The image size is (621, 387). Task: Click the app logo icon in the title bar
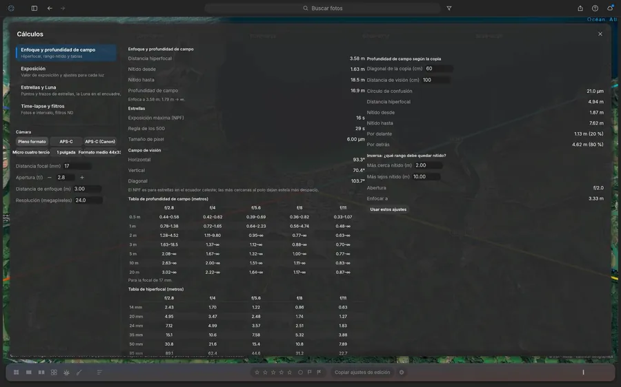point(11,8)
